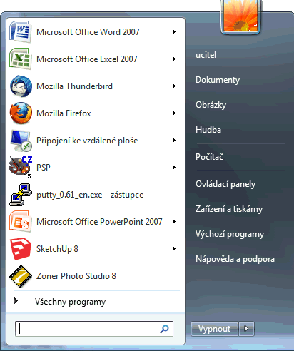Click the user account flower picture

point(240,16)
